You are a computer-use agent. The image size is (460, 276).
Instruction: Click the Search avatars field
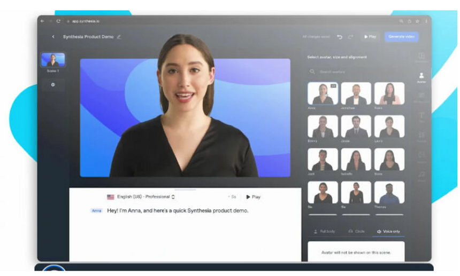(356, 72)
